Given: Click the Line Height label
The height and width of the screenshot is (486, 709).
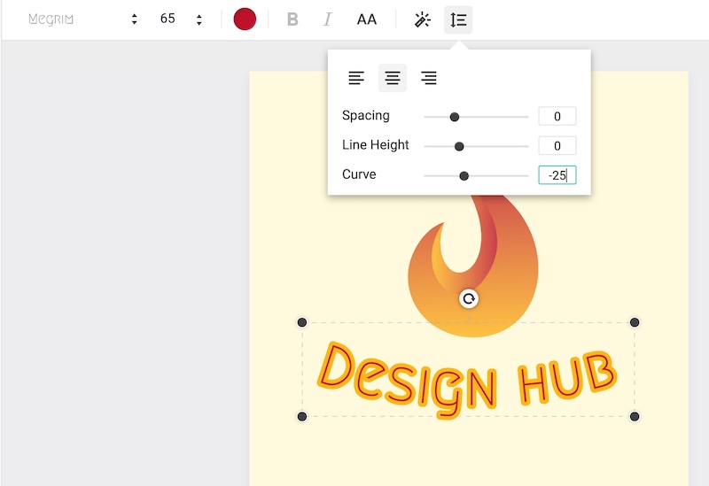Looking at the screenshot, I should (x=375, y=145).
